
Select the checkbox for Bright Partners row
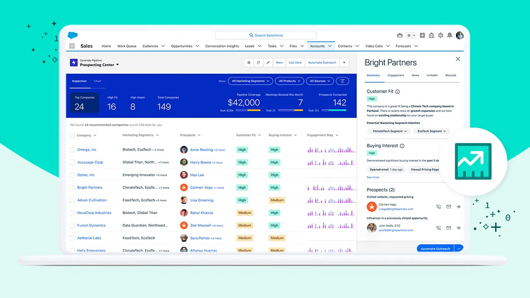[x=71, y=187]
